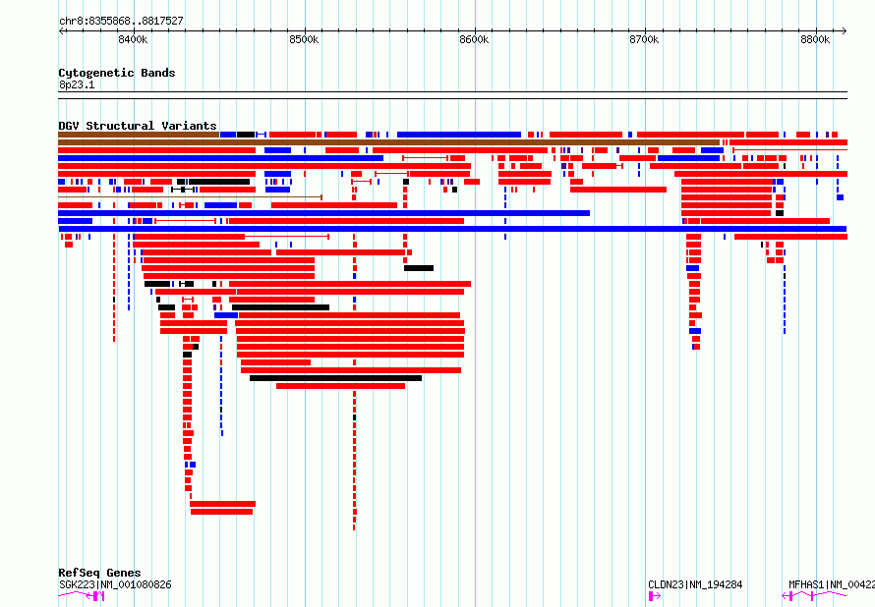This screenshot has height=607, width=875.
Task: Click the magenta CLDN23 gene glyph
Action: click(655, 596)
